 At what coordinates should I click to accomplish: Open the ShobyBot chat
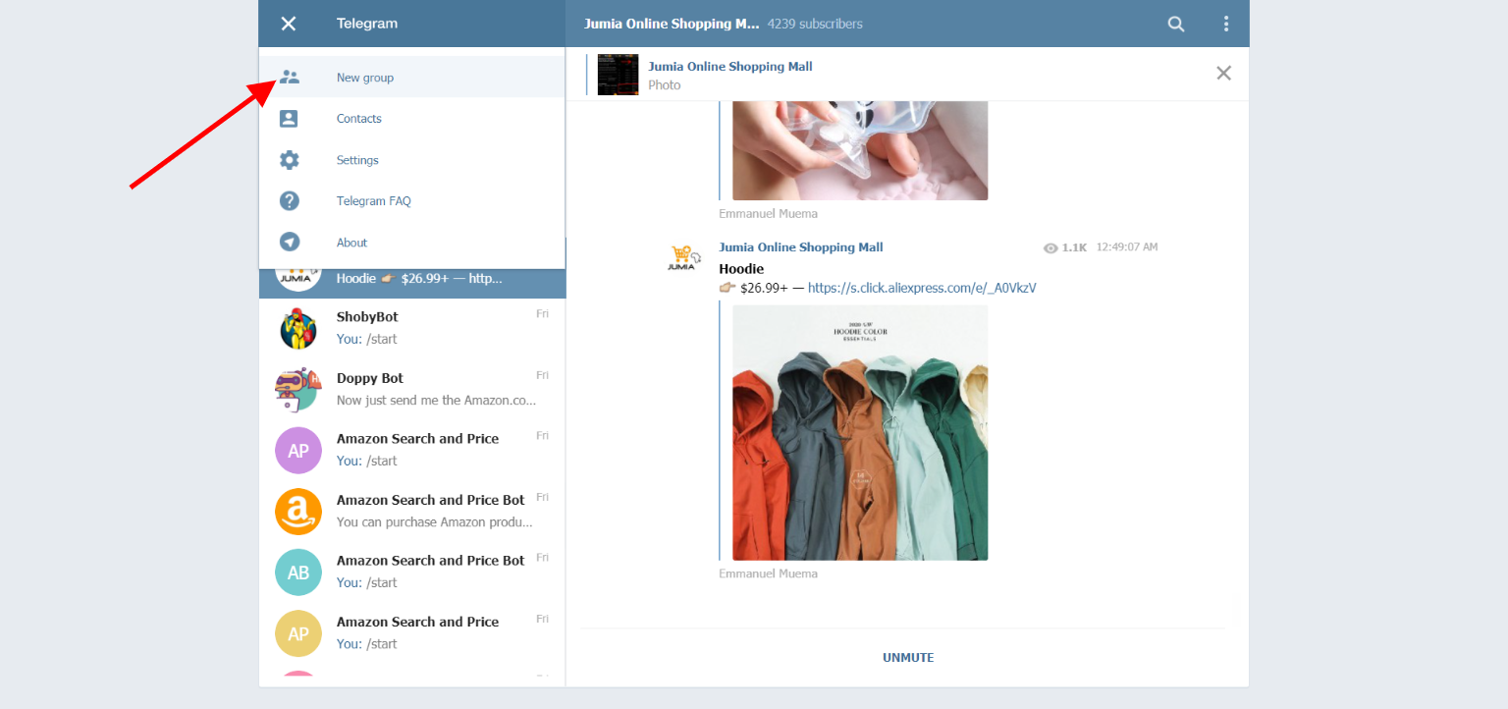(x=412, y=329)
